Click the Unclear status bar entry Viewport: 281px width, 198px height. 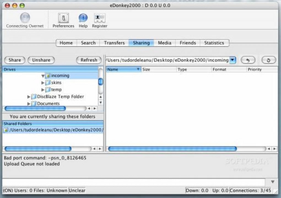(77, 191)
